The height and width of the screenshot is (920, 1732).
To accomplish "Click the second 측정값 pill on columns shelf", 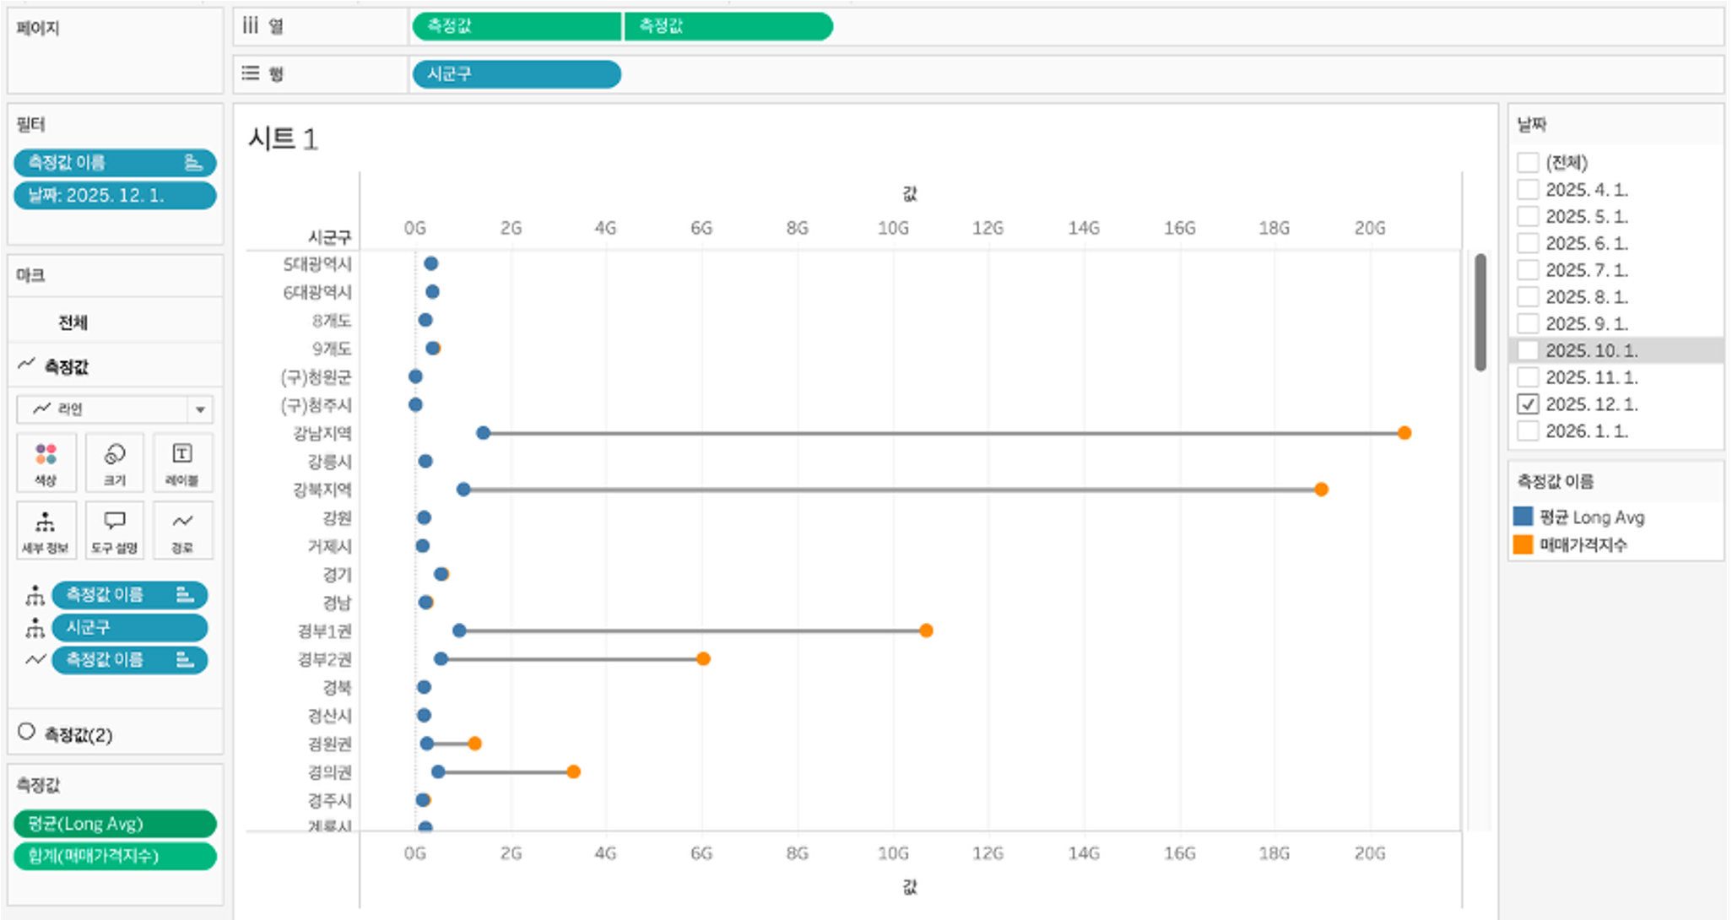I will pyautogui.click(x=728, y=26).
